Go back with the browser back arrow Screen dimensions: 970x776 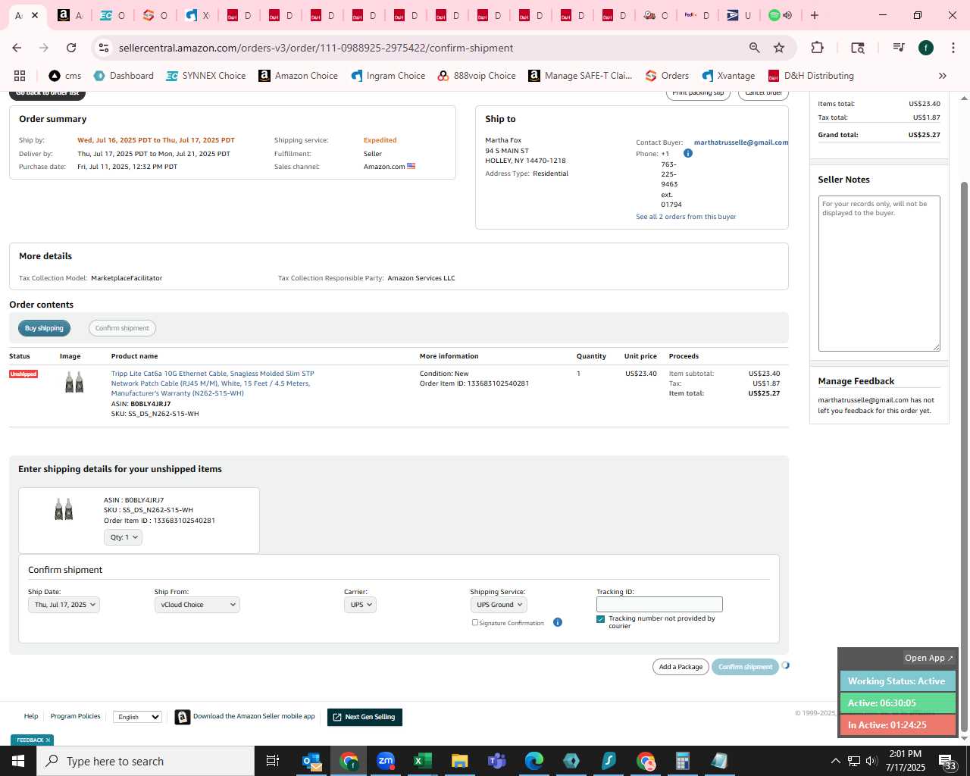pyautogui.click(x=17, y=48)
